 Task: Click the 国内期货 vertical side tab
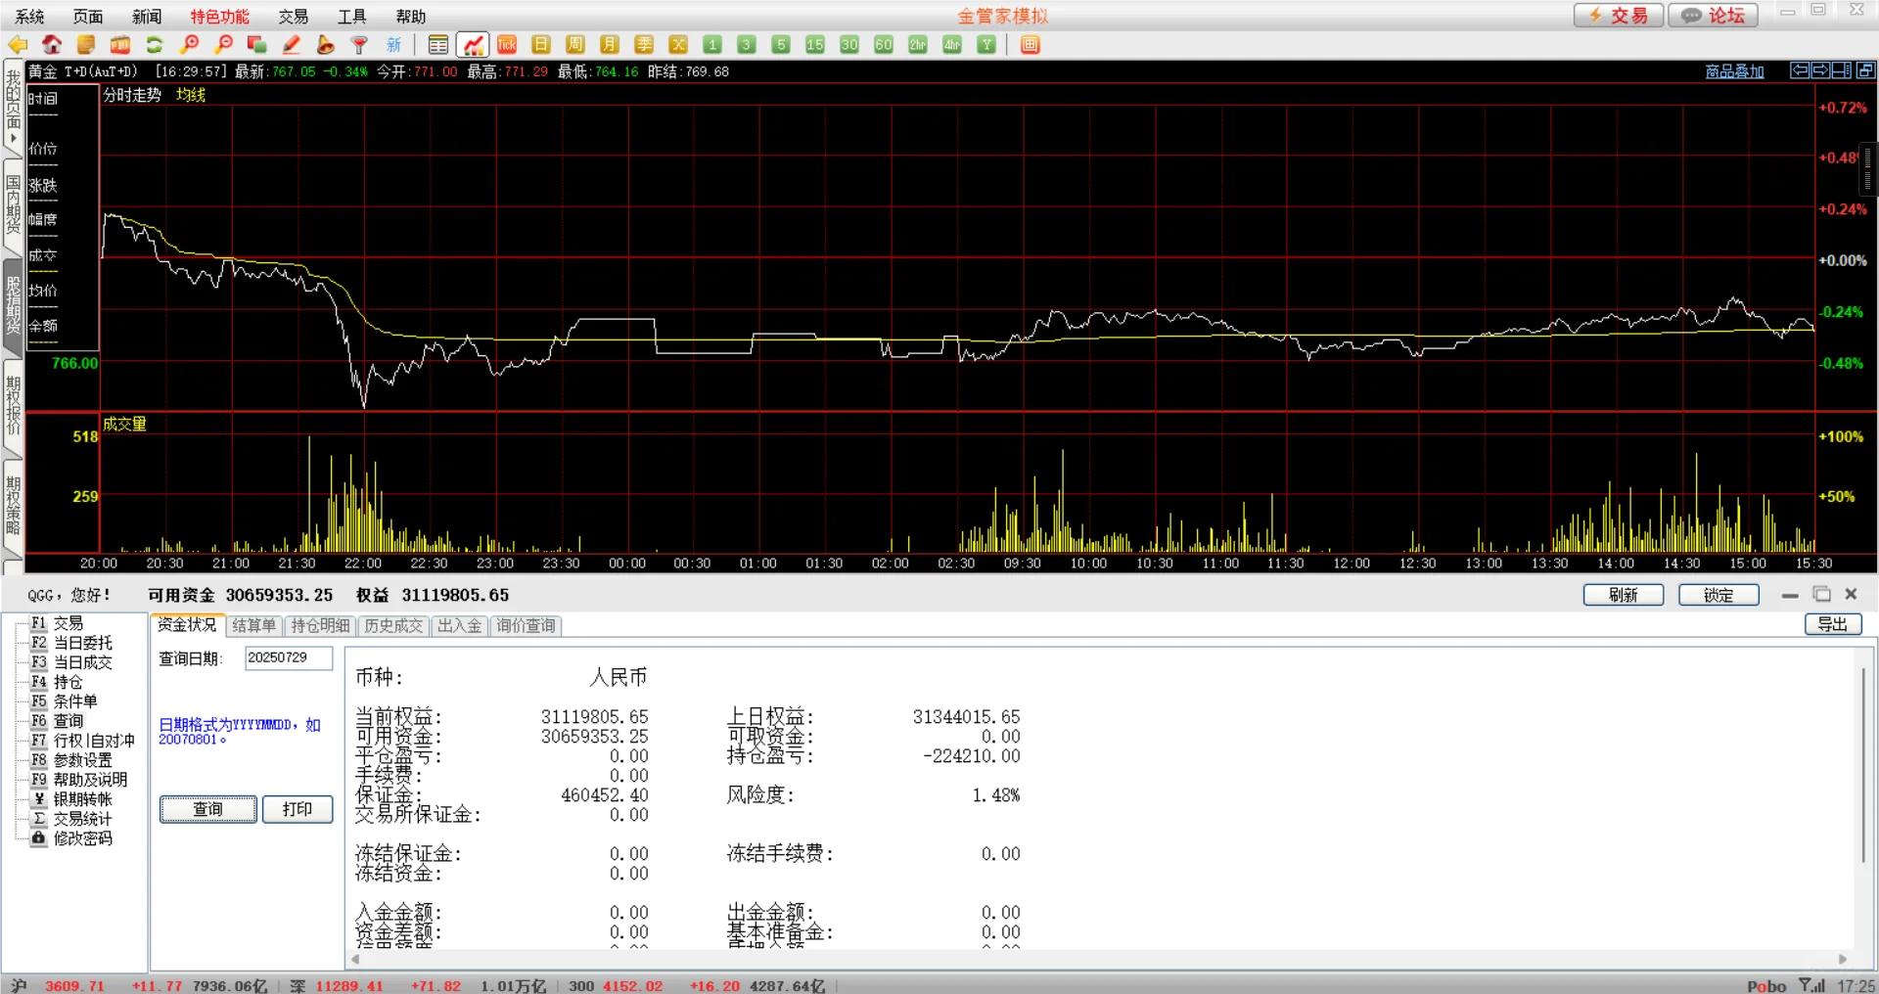click(13, 204)
